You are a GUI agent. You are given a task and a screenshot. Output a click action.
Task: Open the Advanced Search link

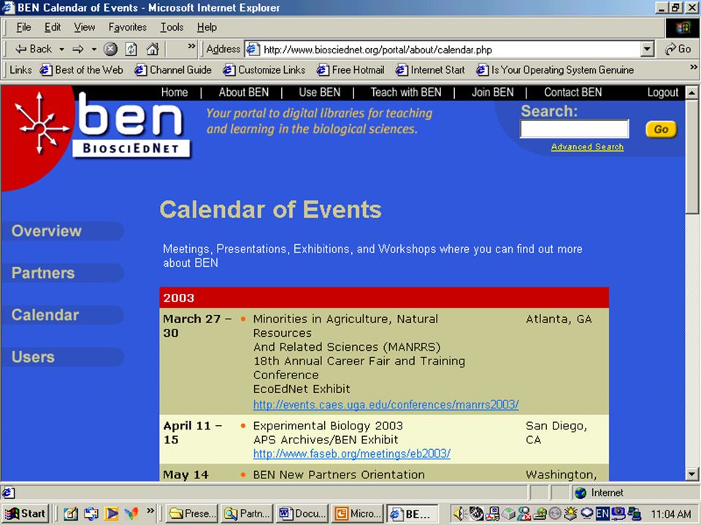[587, 147]
